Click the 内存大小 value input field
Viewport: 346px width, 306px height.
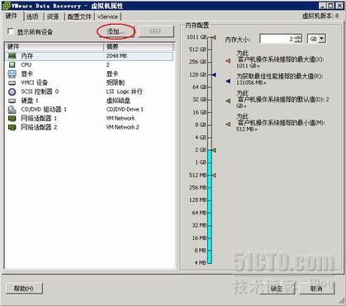(277, 39)
